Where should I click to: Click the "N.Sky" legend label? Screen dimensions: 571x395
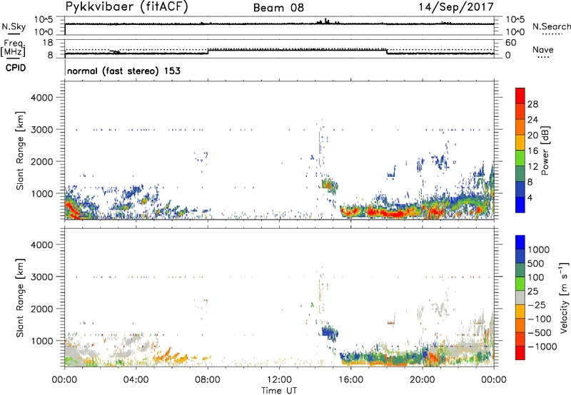click(x=14, y=26)
